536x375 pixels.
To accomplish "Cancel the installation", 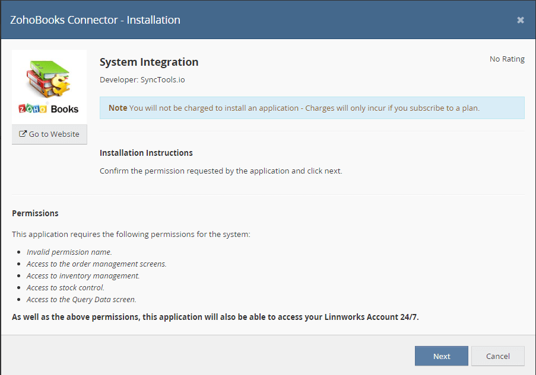I will [497, 356].
